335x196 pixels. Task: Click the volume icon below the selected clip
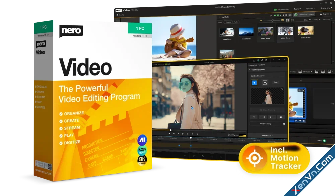(304, 121)
